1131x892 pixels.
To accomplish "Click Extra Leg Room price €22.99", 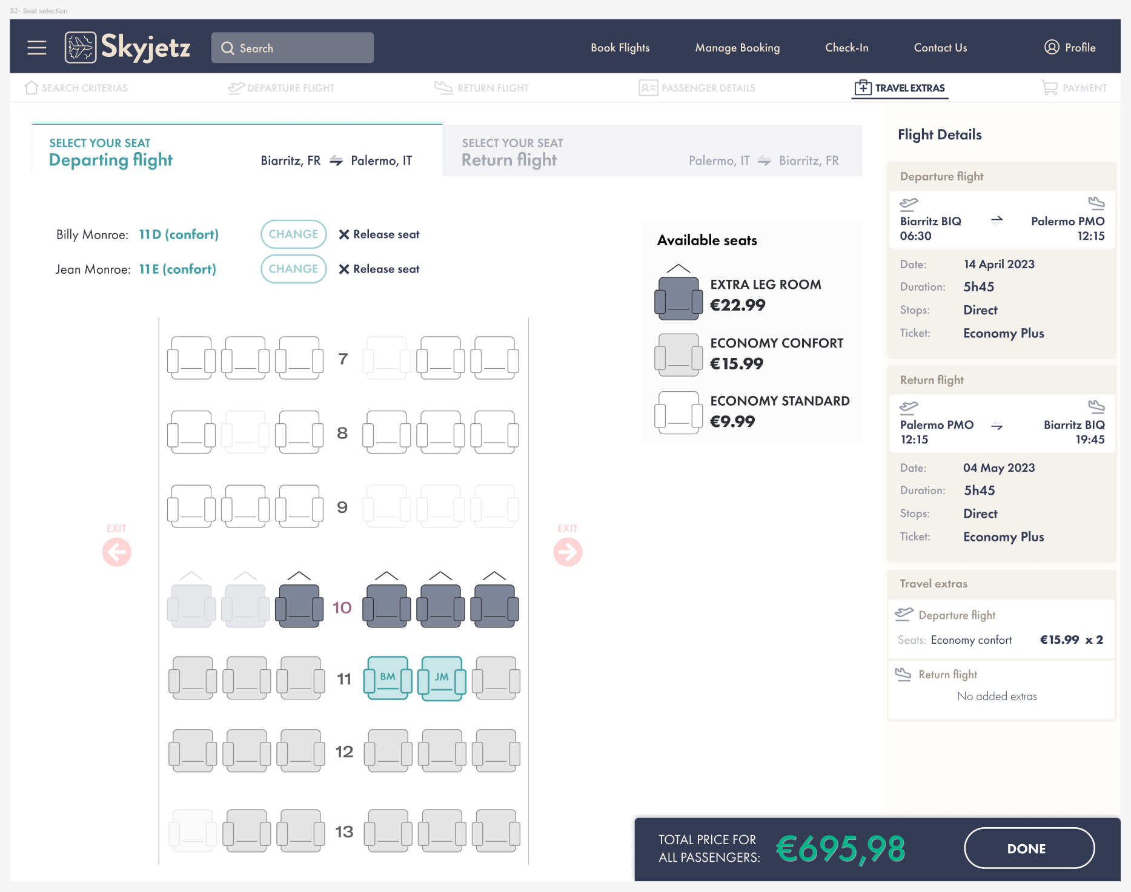I will coord(737,305).
